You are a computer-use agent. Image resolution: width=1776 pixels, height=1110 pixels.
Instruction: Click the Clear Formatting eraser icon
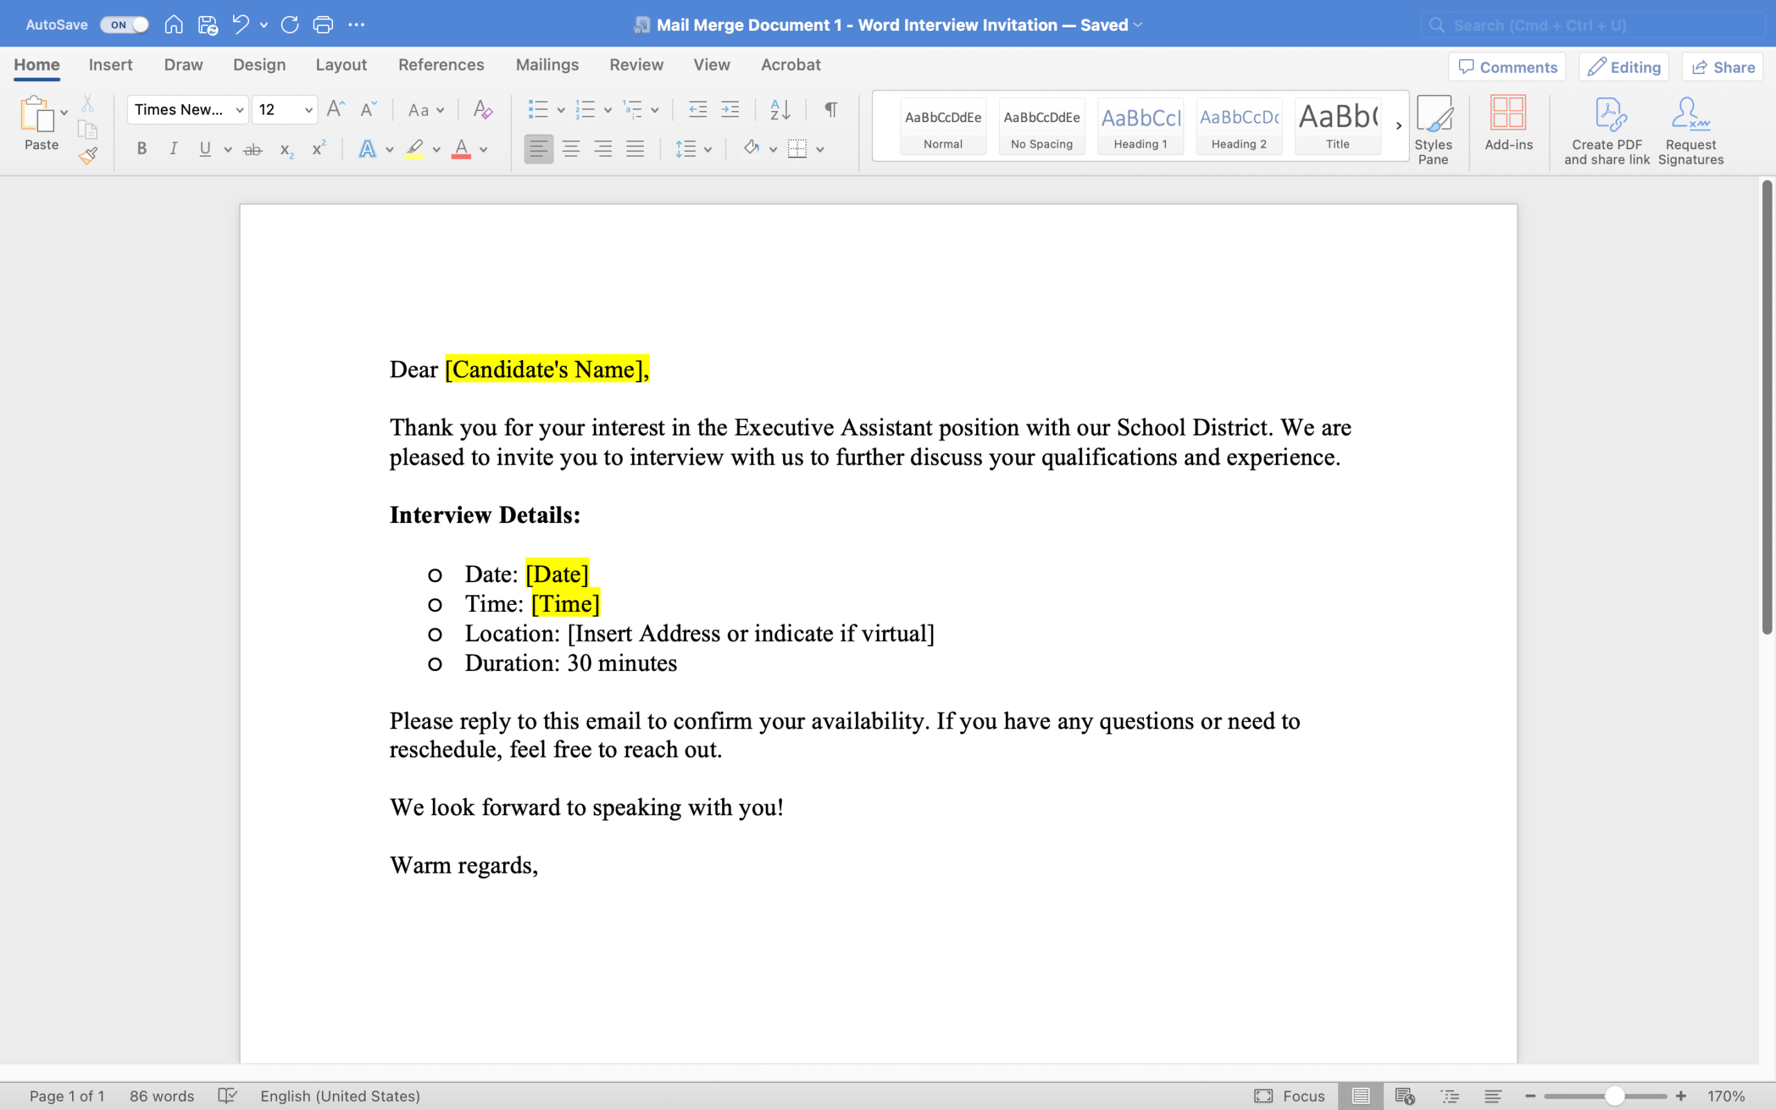(x=482, y=110)
